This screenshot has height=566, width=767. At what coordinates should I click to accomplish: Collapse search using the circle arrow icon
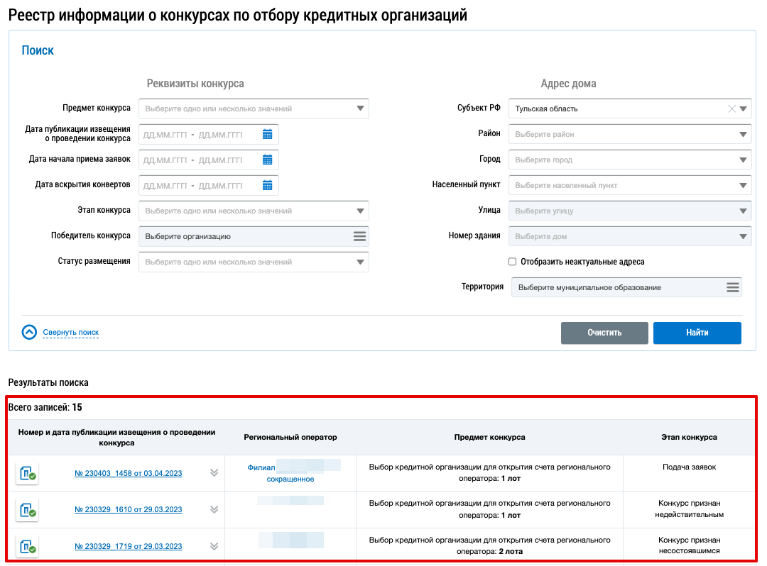29,332
